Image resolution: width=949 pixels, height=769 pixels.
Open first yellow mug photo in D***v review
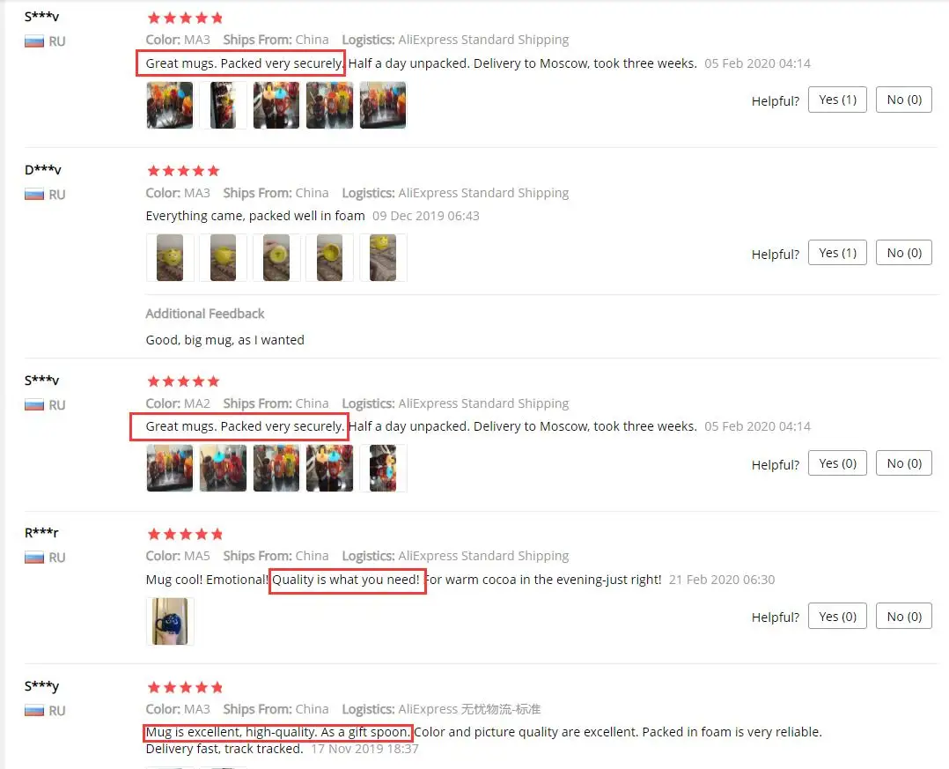coord(169,258)
